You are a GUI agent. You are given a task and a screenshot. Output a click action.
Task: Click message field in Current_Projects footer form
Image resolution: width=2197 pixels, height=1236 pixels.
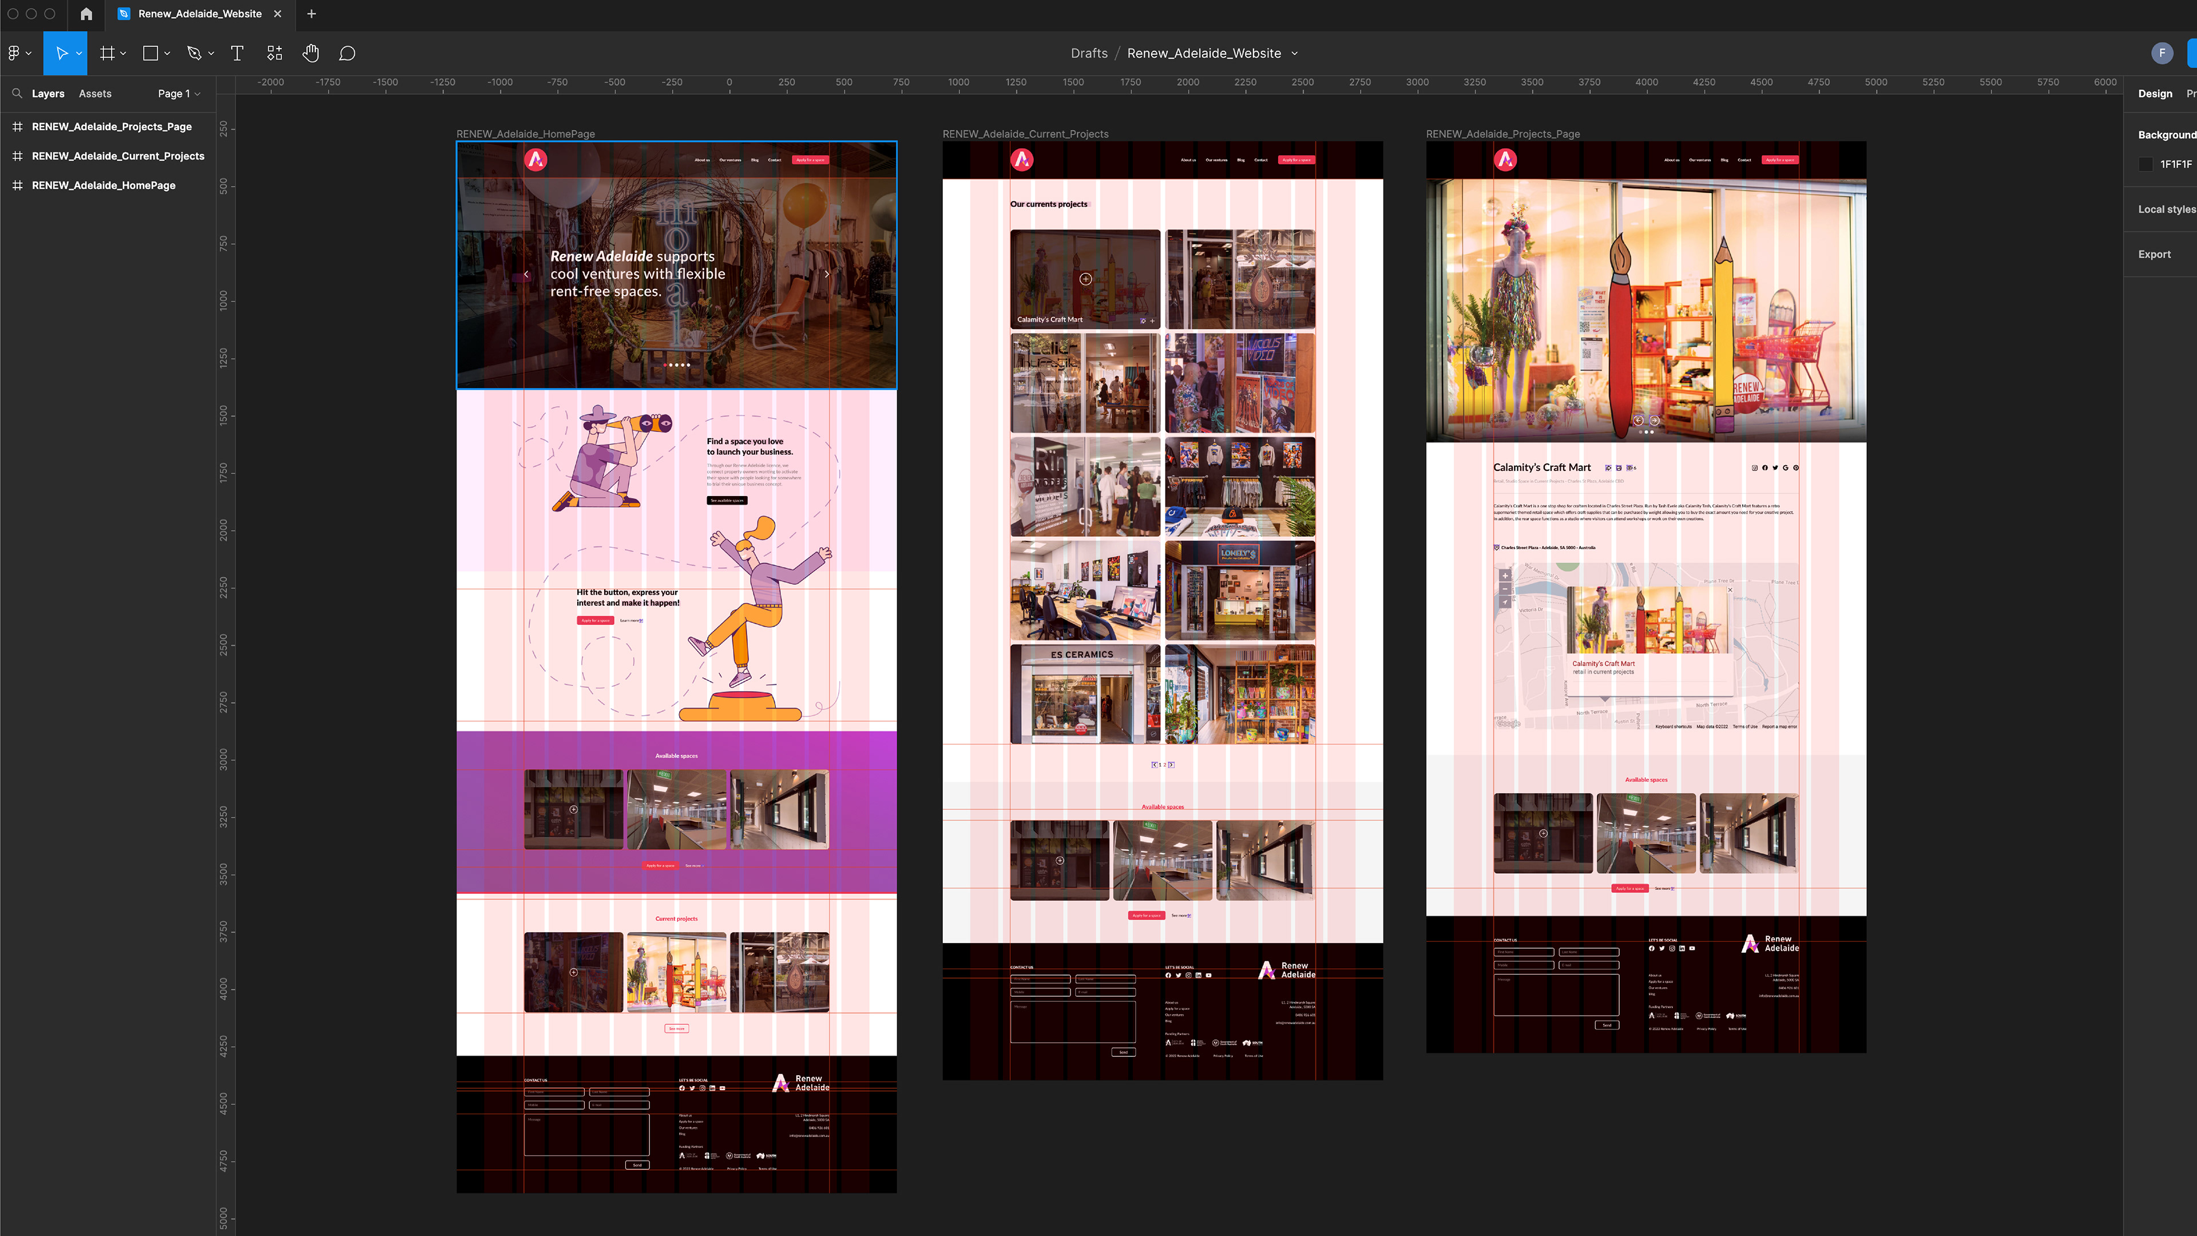[1073, 1021]
